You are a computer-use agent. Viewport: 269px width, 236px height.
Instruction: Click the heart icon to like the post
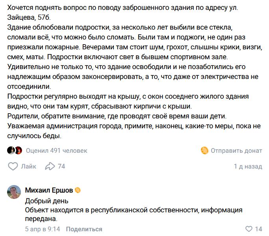[x=13, y=166]
